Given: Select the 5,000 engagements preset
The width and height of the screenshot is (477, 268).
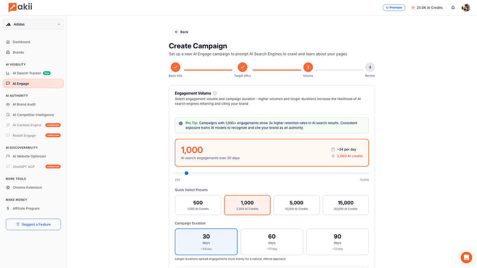Looking at the screenshot, I should (x=296, y=205).
